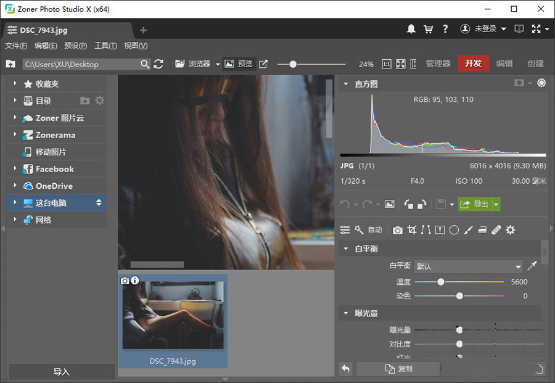Screen dimensions: 555x383
Task: Toggle fullscreen mode icon
Action: pyautogui.click(x=536, y=29)
